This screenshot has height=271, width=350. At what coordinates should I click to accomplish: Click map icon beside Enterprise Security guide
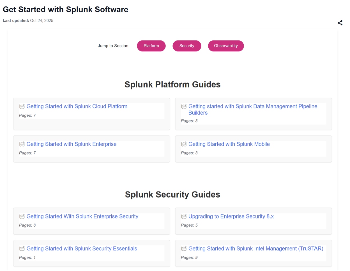point(22,217)
